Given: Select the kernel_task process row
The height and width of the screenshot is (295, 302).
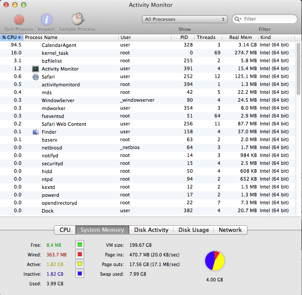Looking at the screenshot, I should point(147,53).
